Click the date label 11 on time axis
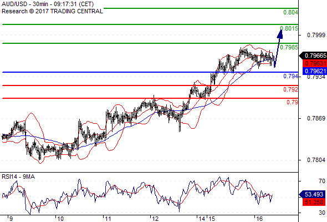The width and height of the screenshot is (327, 222). pyautogui.click(x=108, y=219)
